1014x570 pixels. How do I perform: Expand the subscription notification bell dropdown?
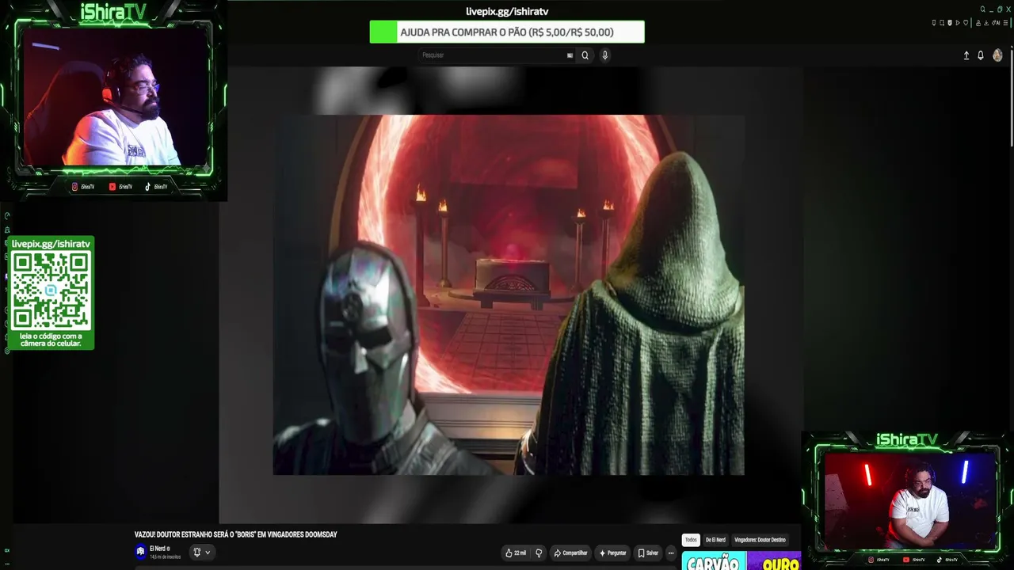click(202, 552)
